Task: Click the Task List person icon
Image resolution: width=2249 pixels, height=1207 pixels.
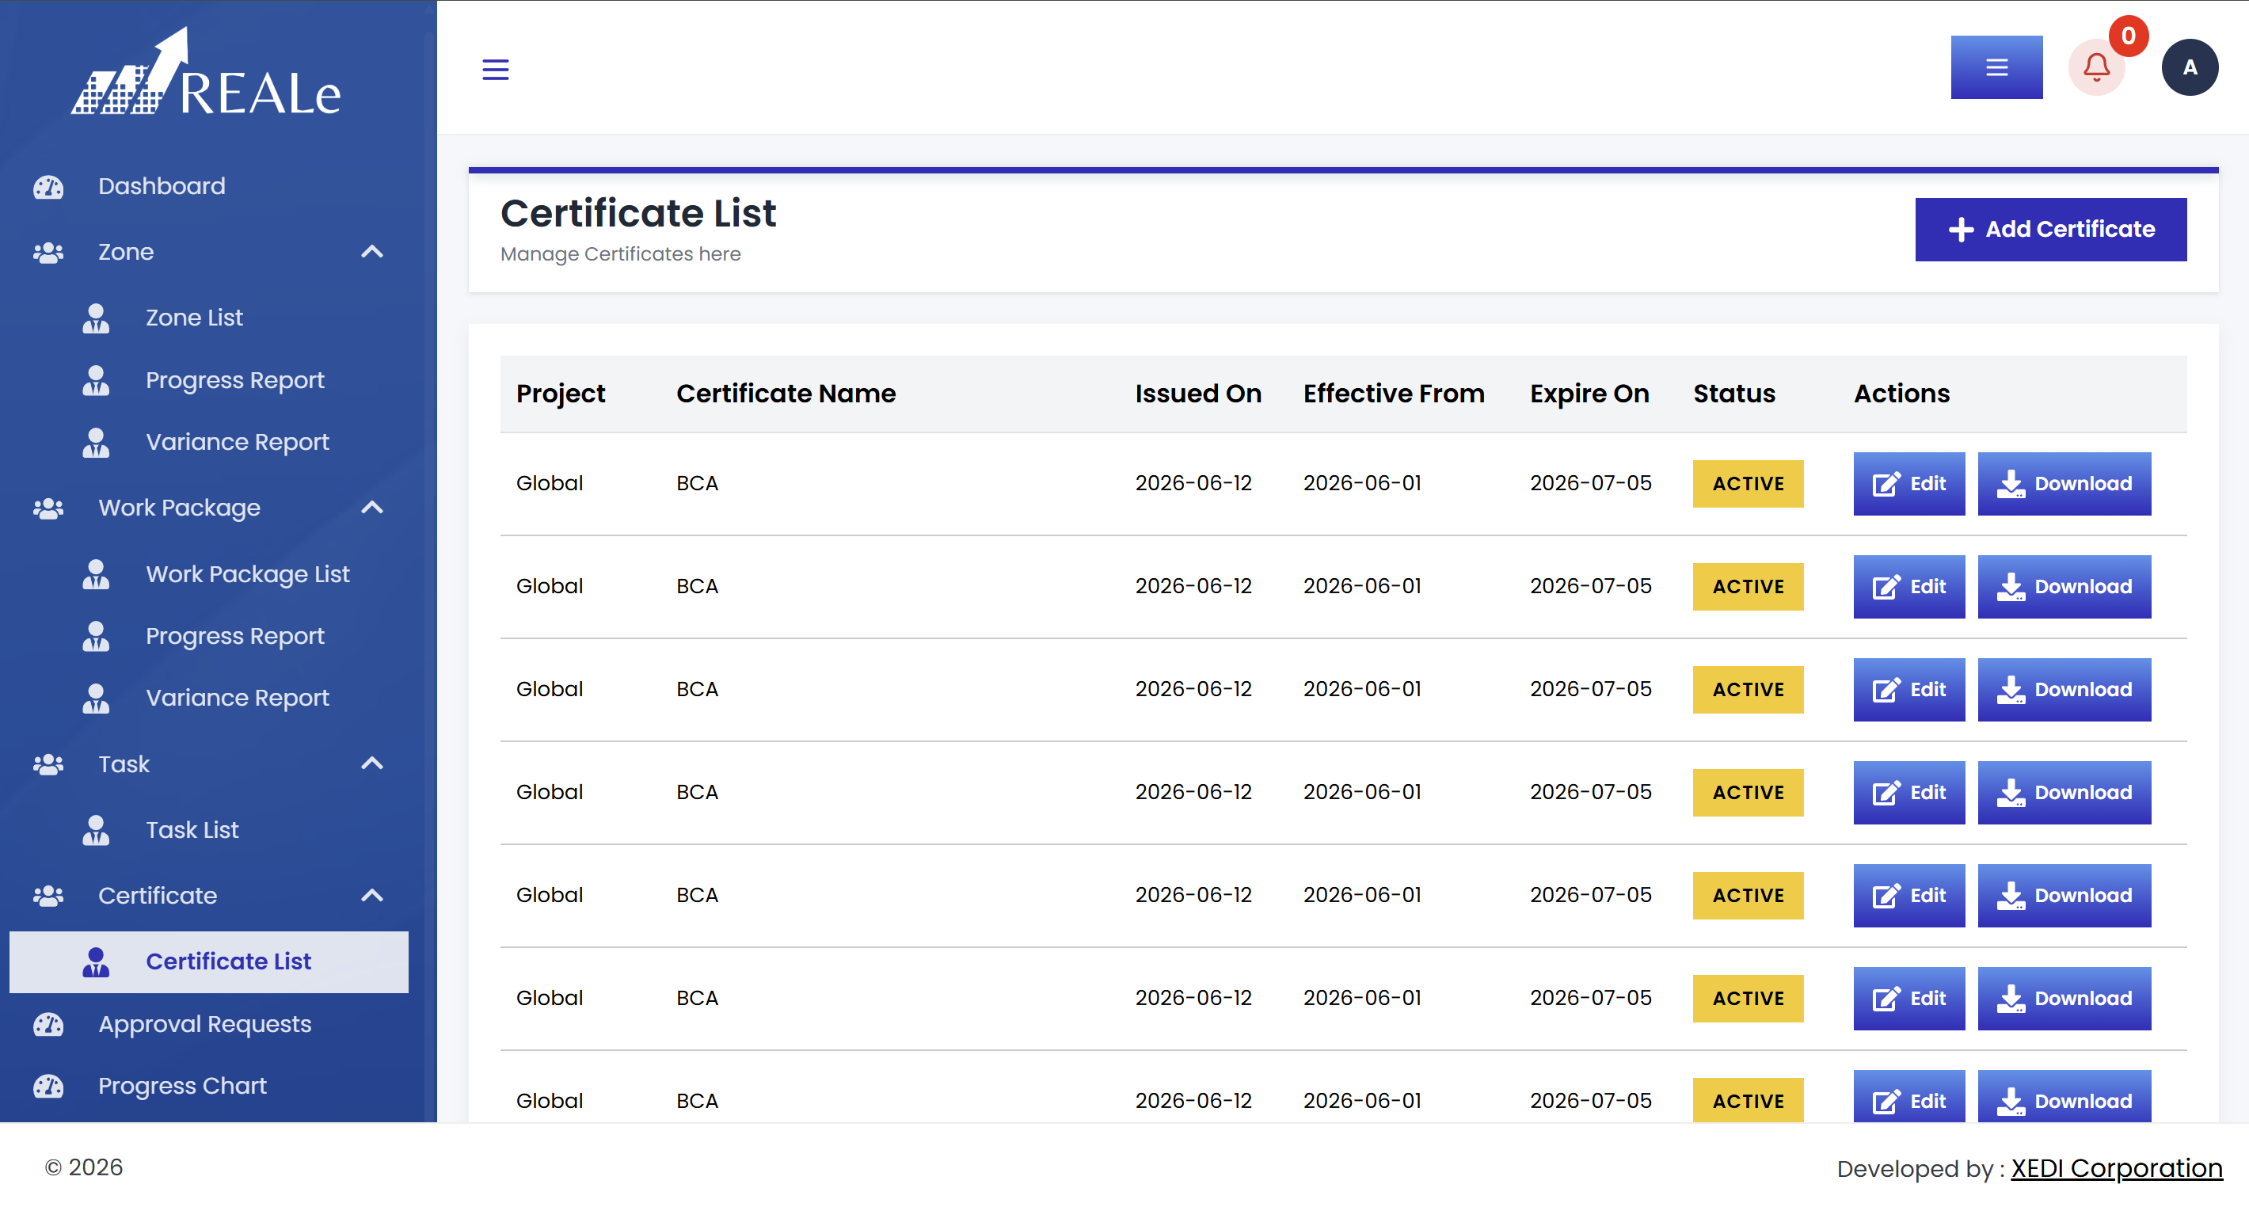Action: [96, 830]
